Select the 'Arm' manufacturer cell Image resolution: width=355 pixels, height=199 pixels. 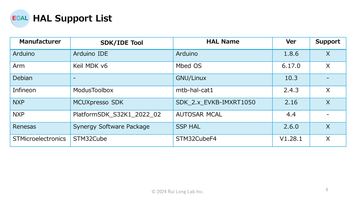point(40,68)
